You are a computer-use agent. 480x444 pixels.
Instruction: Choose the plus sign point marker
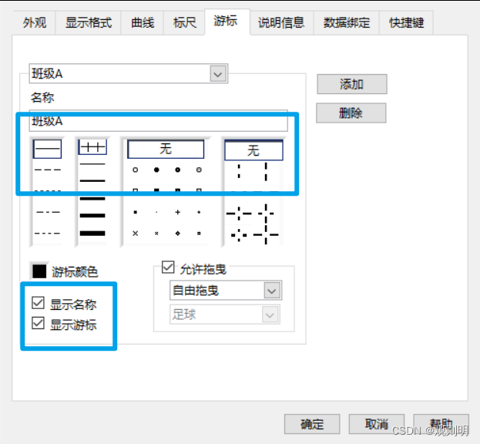(x=177, y=212)
